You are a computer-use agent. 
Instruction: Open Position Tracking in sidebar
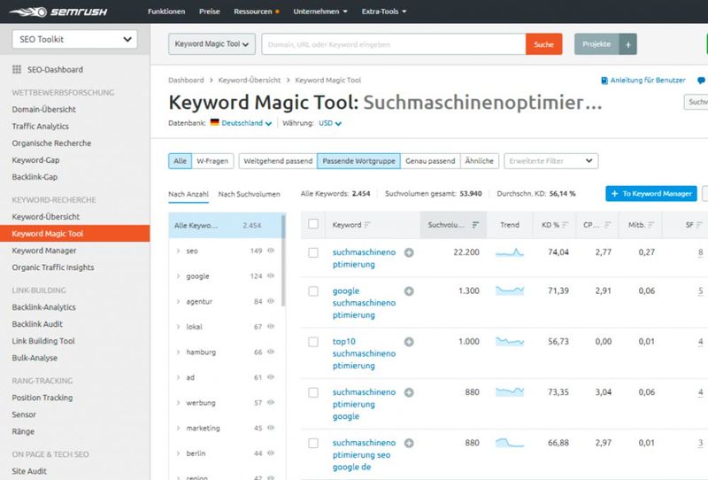click(42, 398)
